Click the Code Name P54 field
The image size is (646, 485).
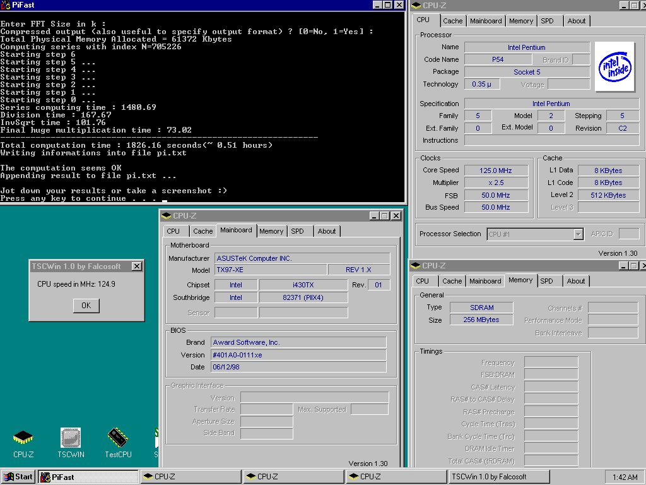[x=498, y=59]
